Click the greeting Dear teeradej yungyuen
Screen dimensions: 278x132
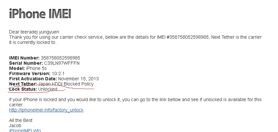34,32
